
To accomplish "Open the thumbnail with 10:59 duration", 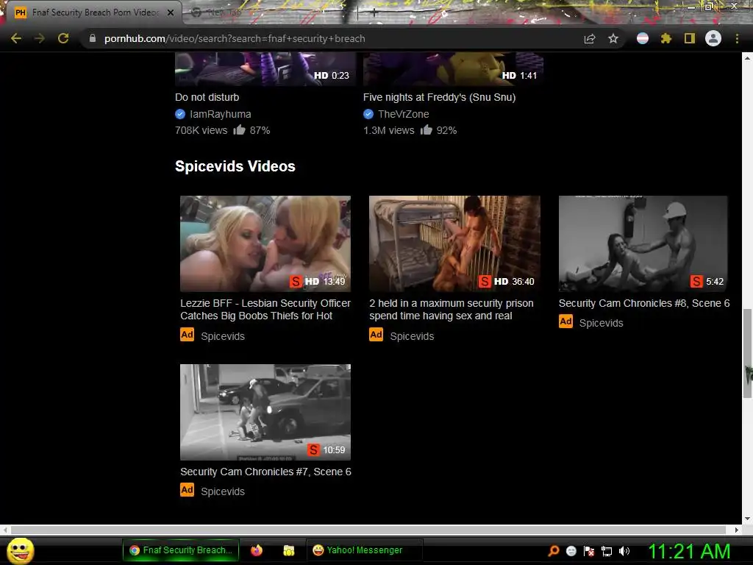I will 265,412.
